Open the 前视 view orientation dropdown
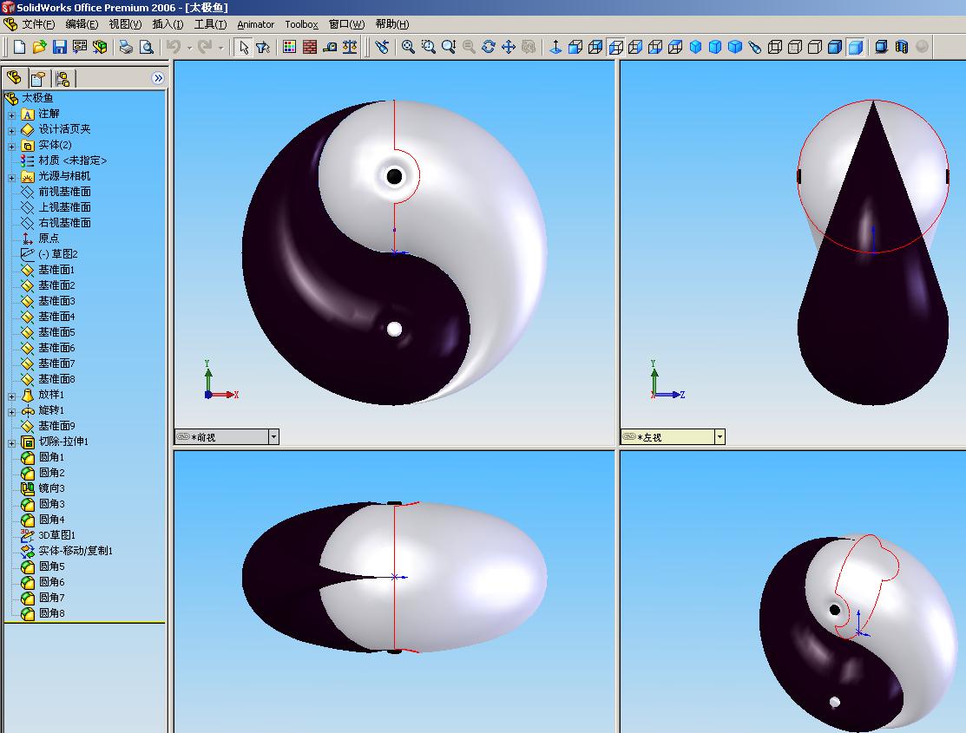Viewport: 966px width, 733px height. point(274,436)
